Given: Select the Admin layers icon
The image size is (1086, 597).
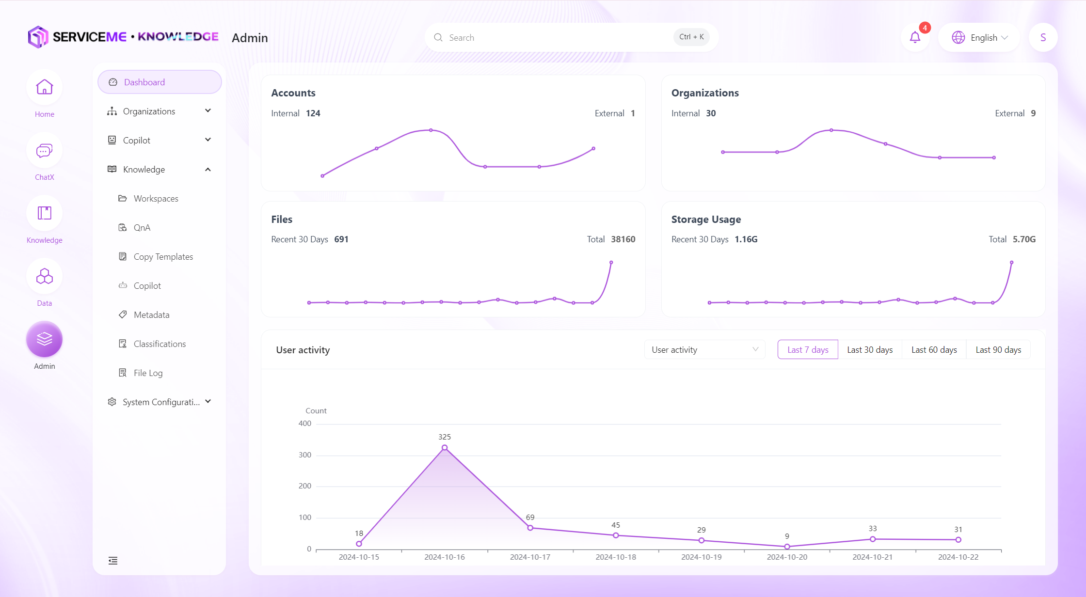Looking at the screenshot, I should [44, 339].
